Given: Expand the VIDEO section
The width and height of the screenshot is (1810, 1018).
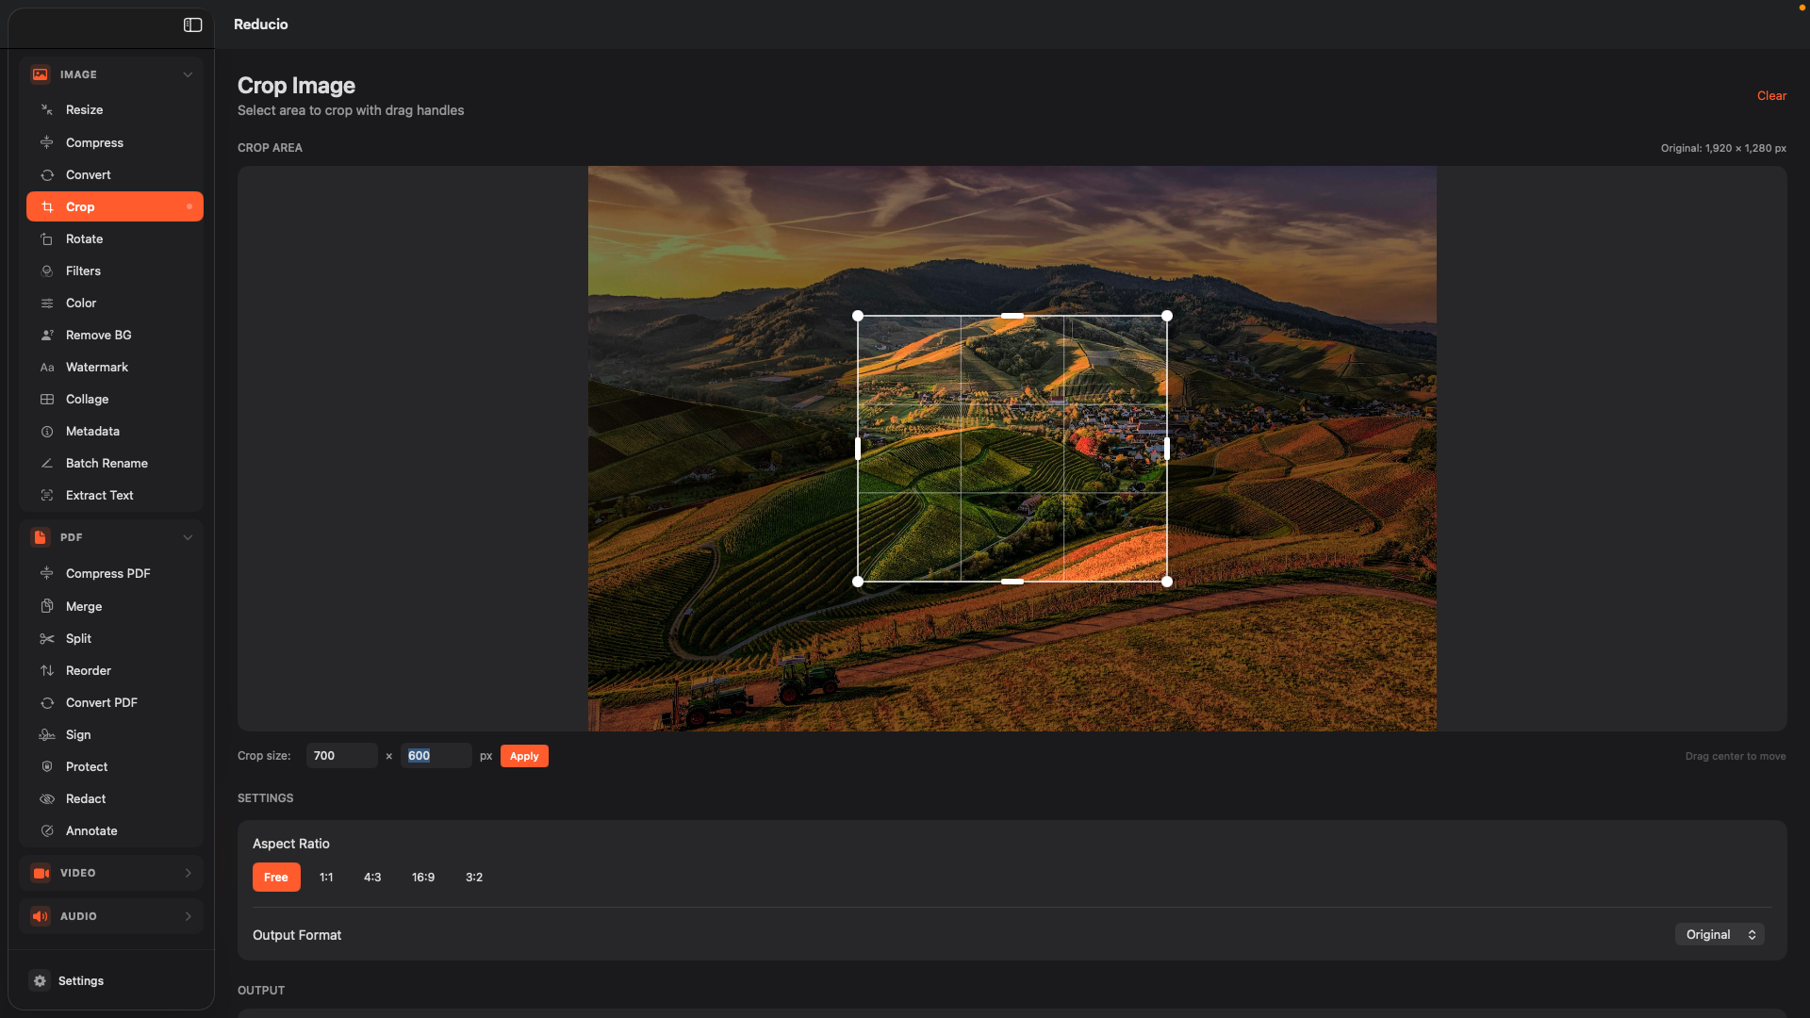Looking at the screenshot, I should coord(110,872).
